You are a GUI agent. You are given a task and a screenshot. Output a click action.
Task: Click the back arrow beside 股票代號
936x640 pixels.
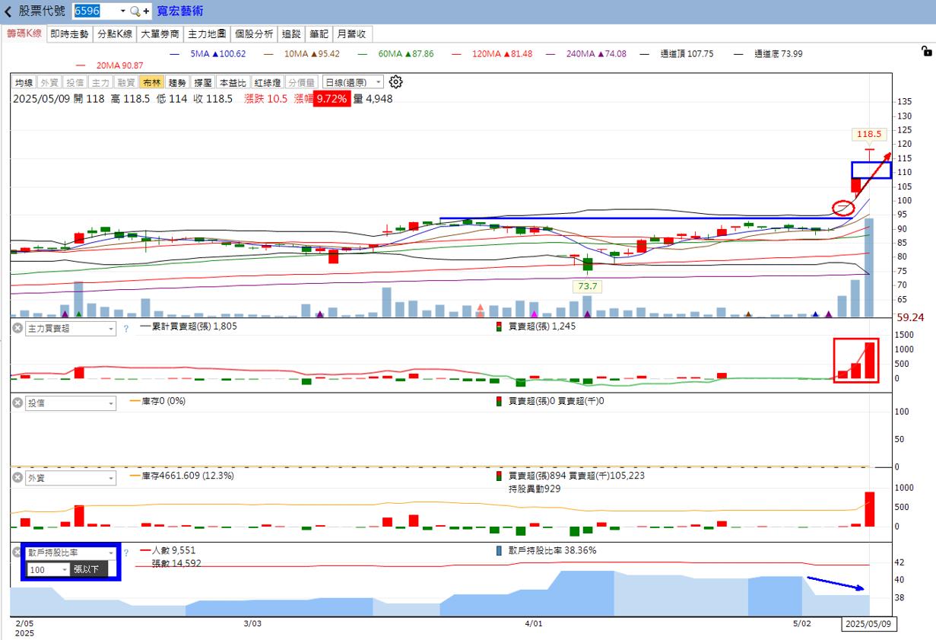click(8, 11)
